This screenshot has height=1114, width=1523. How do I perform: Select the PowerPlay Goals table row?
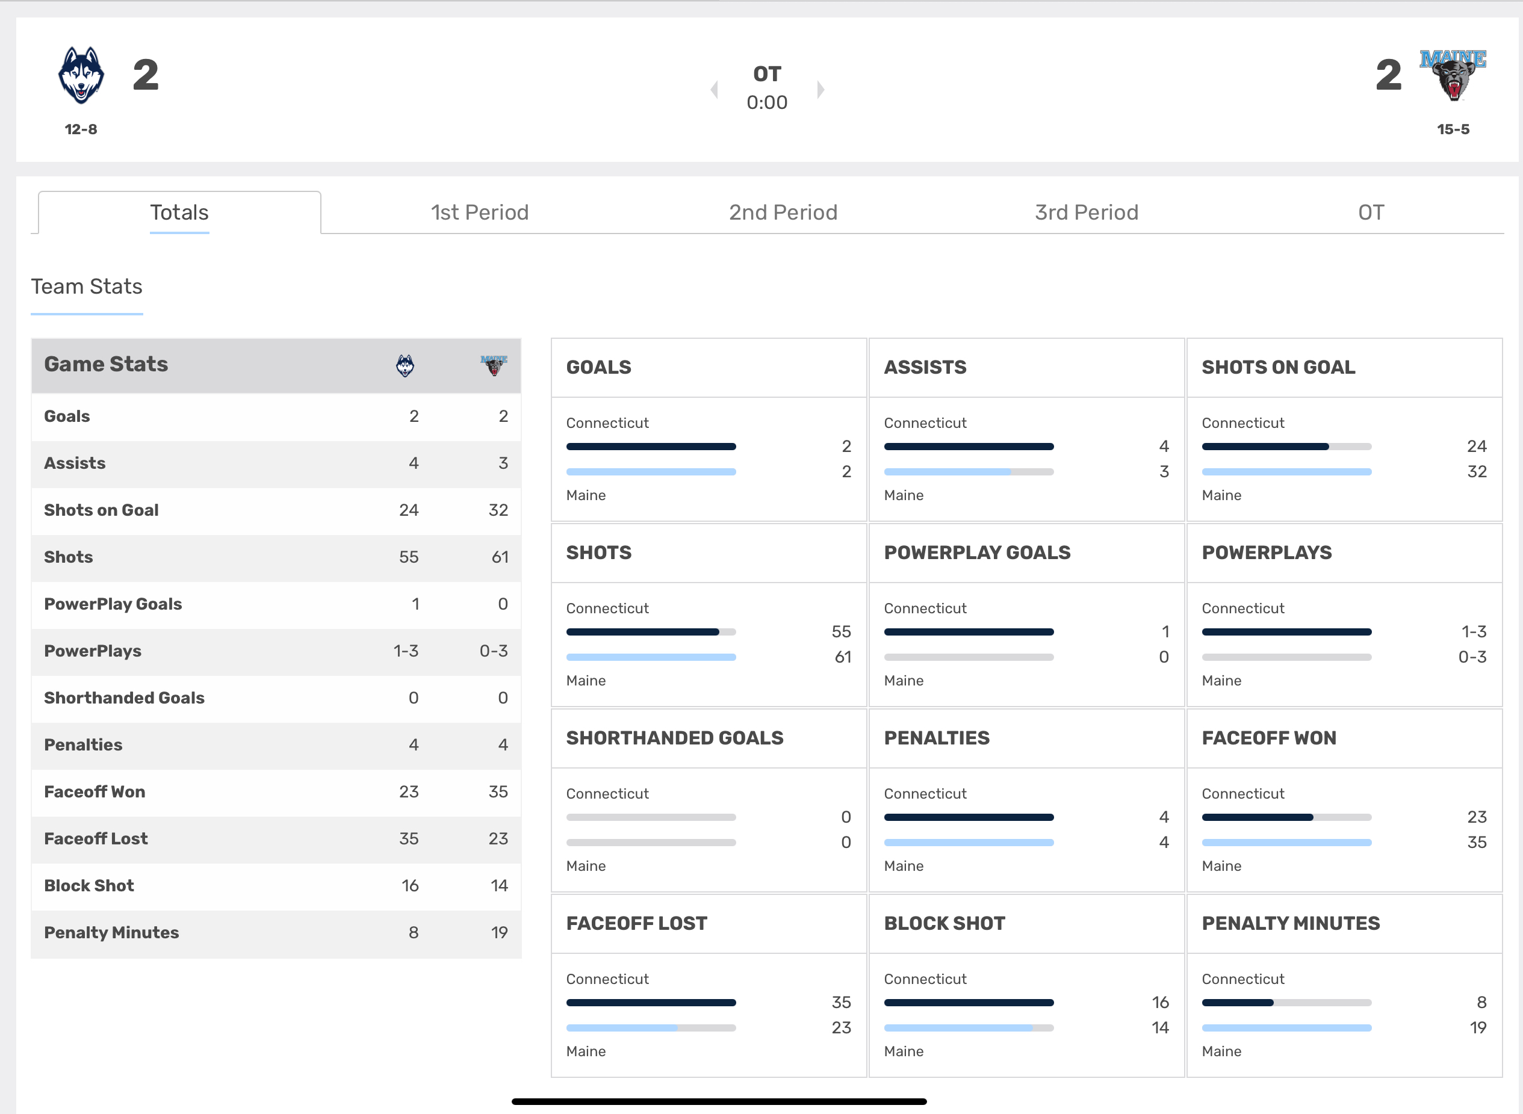[276, 604]
